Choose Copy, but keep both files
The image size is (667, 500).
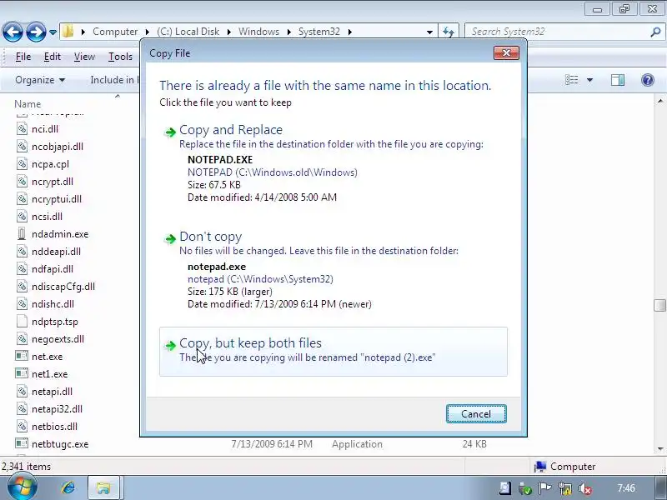click(333, 352)
